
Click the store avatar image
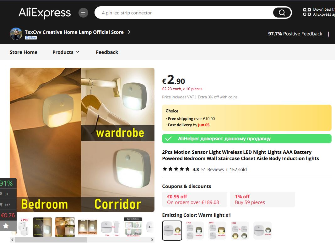tap(16, 34)
